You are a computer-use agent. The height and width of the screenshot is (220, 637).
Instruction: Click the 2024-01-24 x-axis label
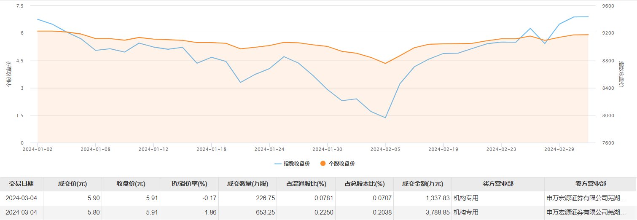pyautogui.click(x=269, y=149)
